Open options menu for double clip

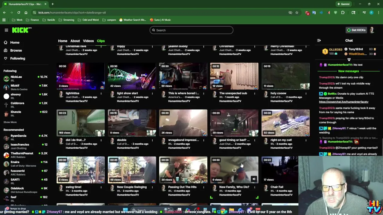click(x=152, y=140)
